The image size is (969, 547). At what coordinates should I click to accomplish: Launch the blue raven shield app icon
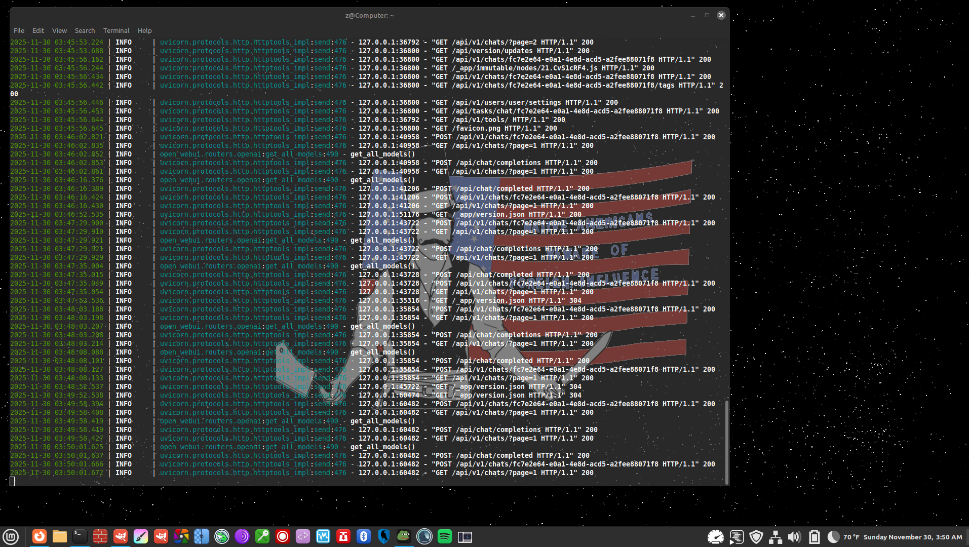tap(384, 536)
